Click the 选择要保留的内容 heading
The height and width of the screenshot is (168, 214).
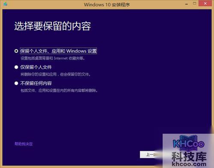point(53,26)
